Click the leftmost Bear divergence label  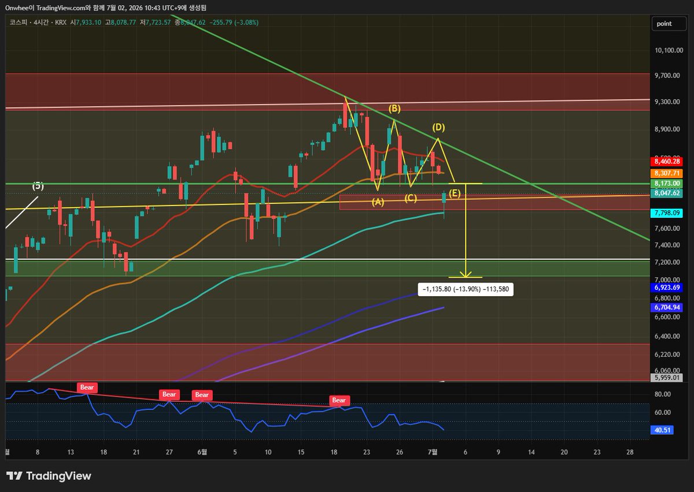(87, 387)
